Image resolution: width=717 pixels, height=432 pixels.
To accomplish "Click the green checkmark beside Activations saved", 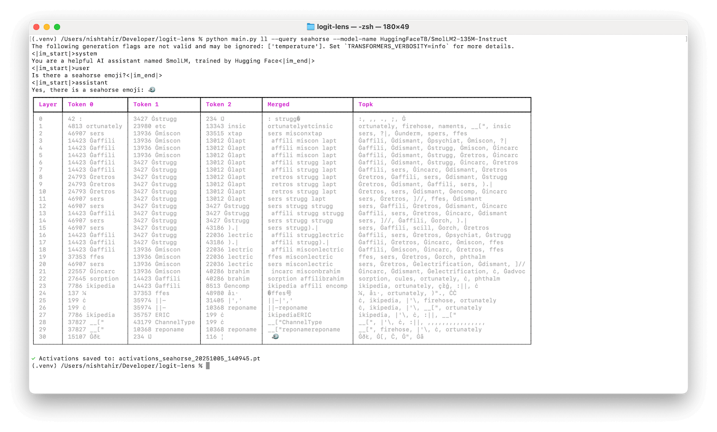I will click(34, 358).
